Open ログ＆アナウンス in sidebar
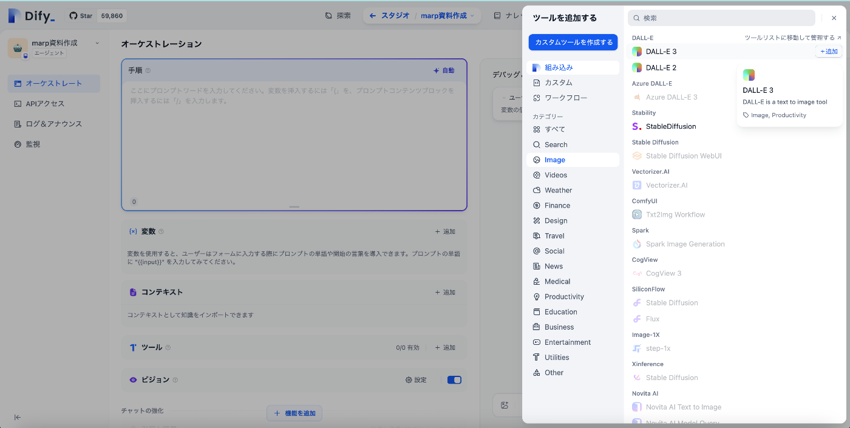Viewport: 850px width, 428px height. click(54, 124)
